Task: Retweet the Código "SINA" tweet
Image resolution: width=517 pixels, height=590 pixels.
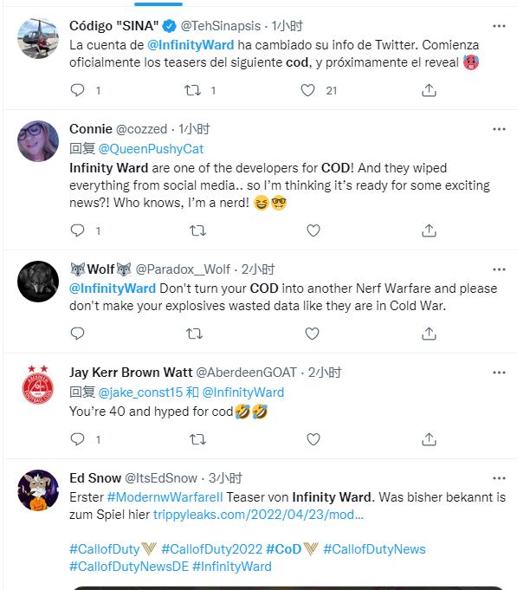Action: (x=192, y=90)
